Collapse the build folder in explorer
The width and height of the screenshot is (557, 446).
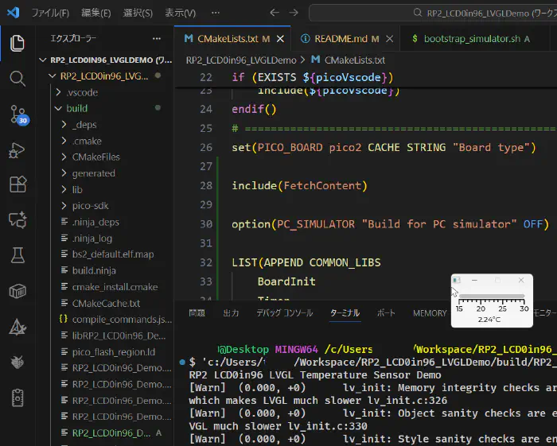point(76,108)
